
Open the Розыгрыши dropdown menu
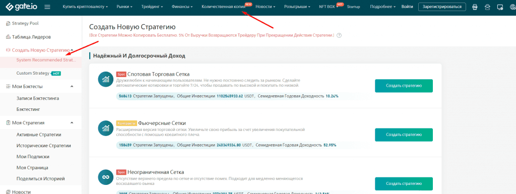coord(297,7)
